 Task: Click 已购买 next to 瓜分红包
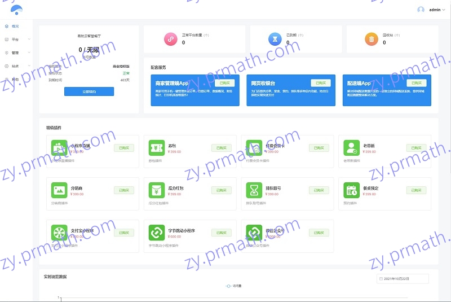[222, 190]
